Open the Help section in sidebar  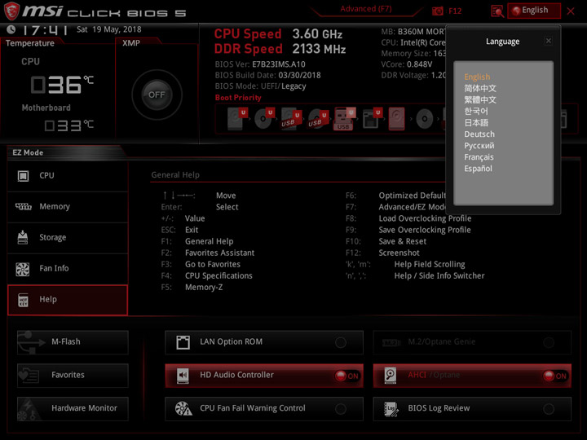[x=68, y=300]
